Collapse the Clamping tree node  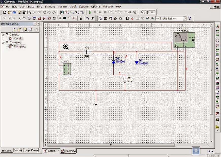(3, 42)
